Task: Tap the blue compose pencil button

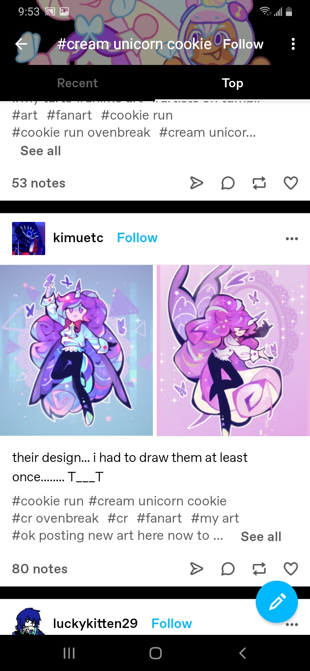Action: tap(276, 602)
